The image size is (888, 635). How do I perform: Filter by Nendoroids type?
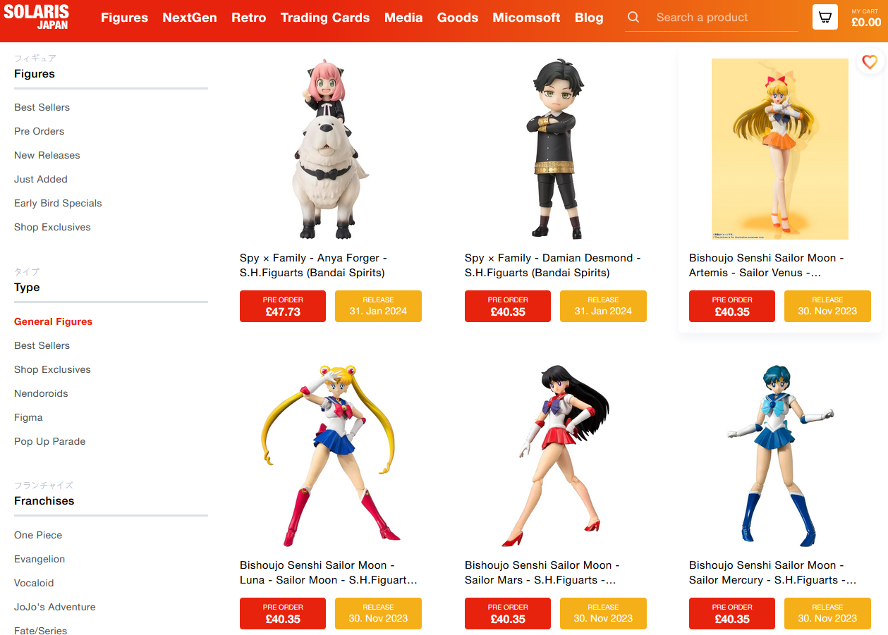click(41, 393)
